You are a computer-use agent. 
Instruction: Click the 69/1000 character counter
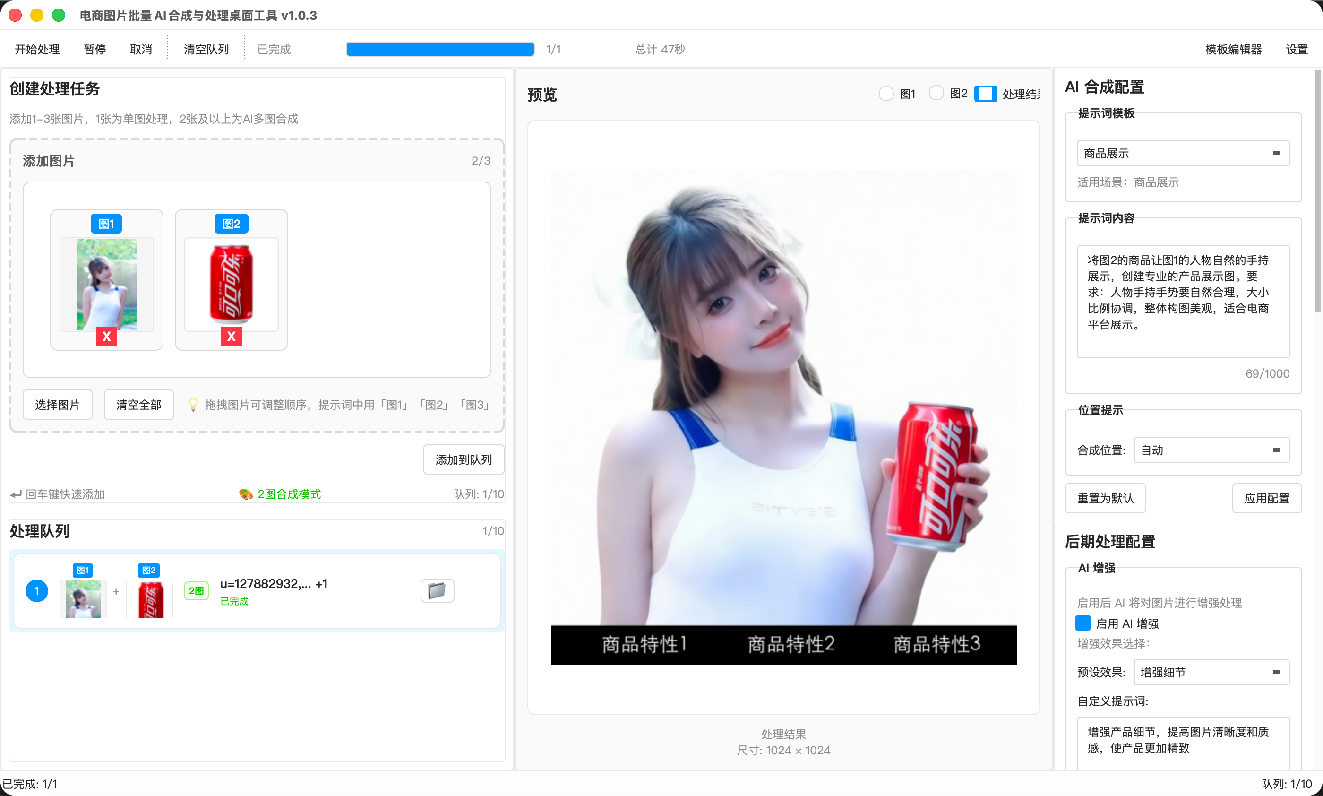(x=1267, y=373)
